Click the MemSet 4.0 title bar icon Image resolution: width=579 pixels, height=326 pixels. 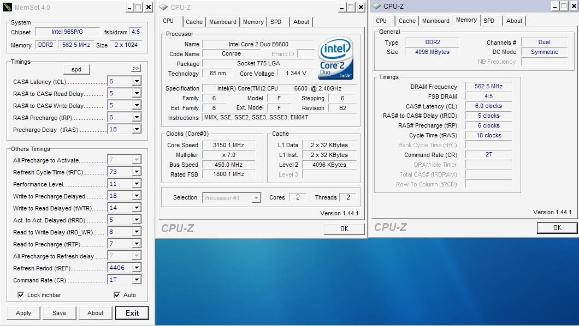pos(8,7)
